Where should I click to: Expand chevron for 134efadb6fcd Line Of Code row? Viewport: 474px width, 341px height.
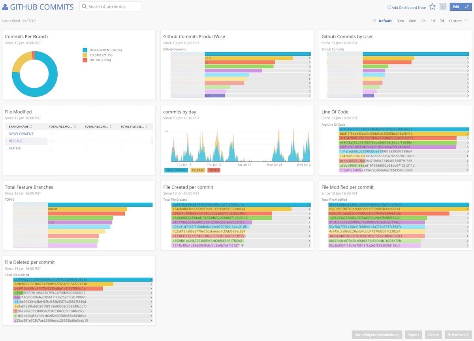click(468, 151)
